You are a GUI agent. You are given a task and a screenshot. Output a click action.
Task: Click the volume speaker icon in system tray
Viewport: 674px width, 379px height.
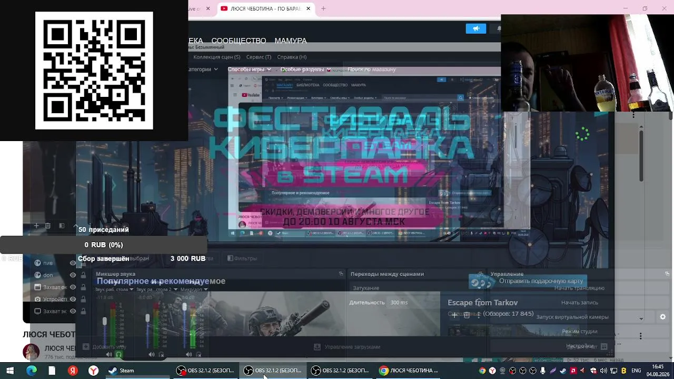(x=603, y=371)
